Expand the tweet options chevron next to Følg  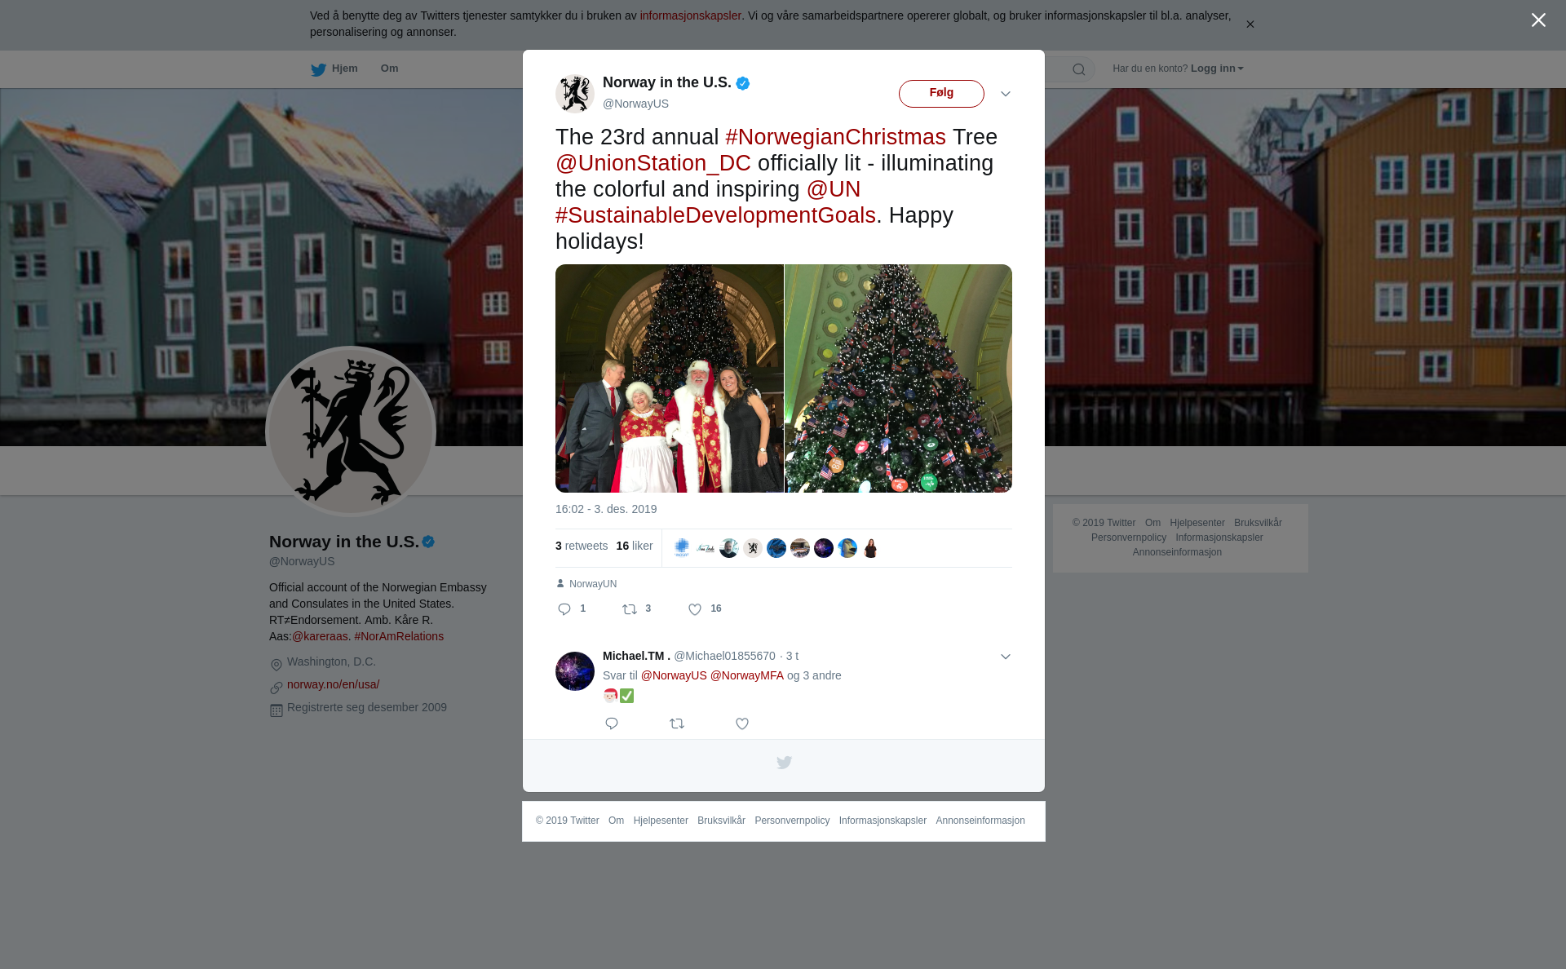coord(1006,94)
